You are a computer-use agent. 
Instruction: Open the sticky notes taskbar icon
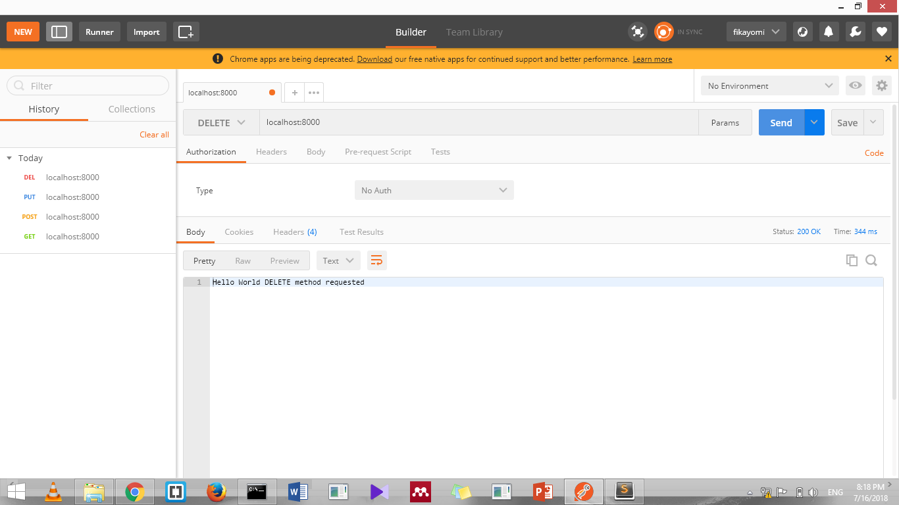click(461, 491)
